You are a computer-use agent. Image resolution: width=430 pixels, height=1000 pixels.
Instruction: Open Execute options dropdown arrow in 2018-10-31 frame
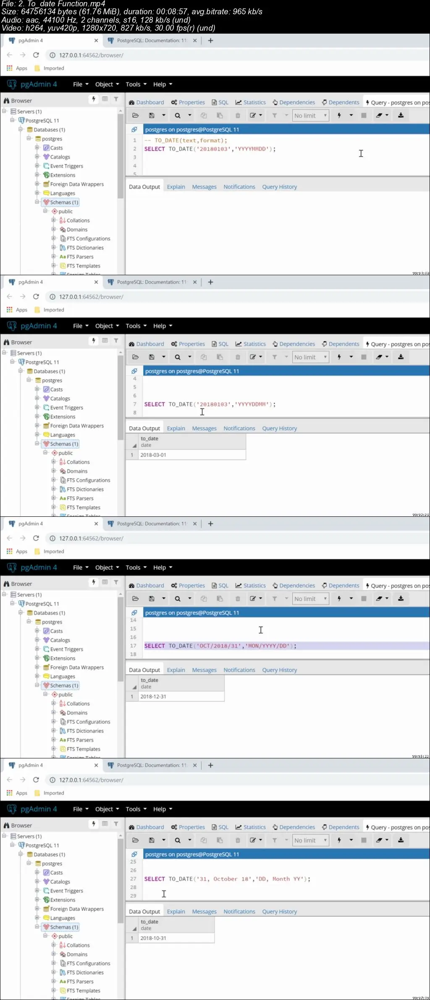pos(351,840)
